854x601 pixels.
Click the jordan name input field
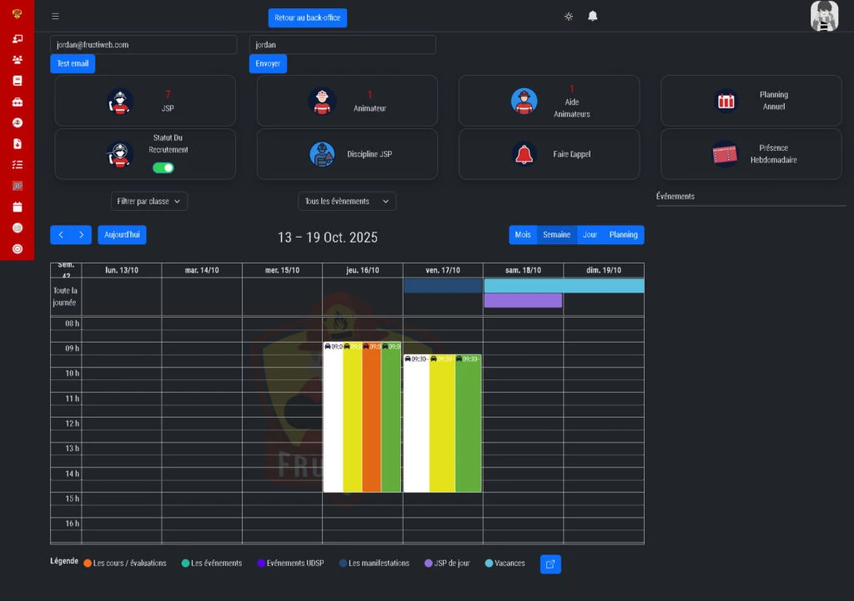coord(343,45)
